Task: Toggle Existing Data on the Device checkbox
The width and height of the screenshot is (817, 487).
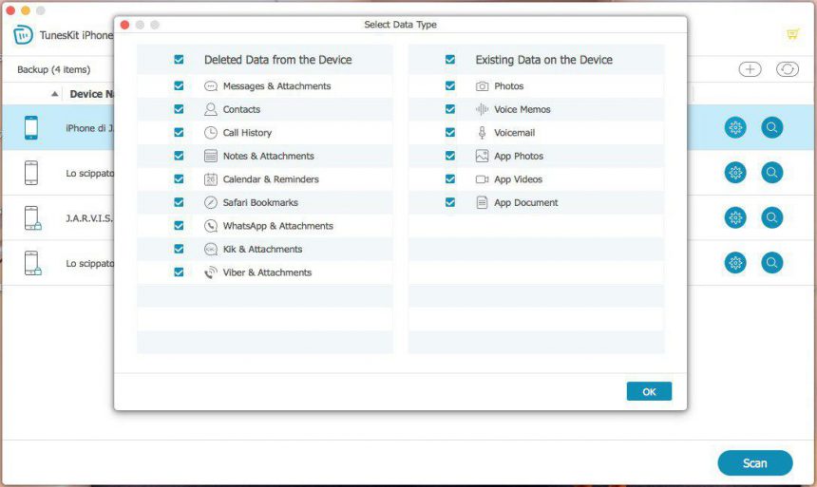Action: [450, 60]
